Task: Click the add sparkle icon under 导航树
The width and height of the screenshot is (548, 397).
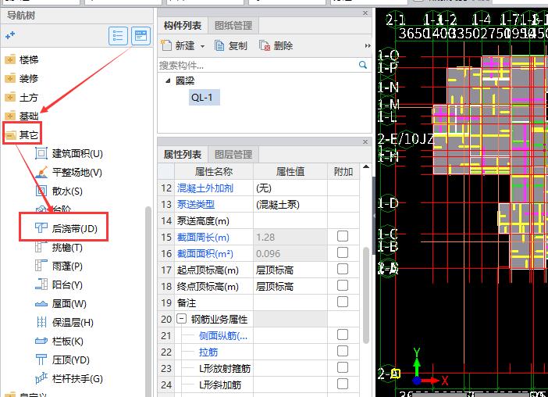Action: [10, 35]
